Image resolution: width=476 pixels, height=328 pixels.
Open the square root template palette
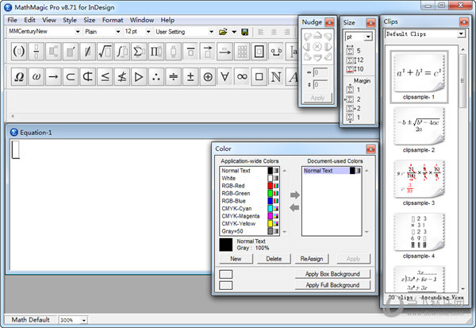coord(105,52)
